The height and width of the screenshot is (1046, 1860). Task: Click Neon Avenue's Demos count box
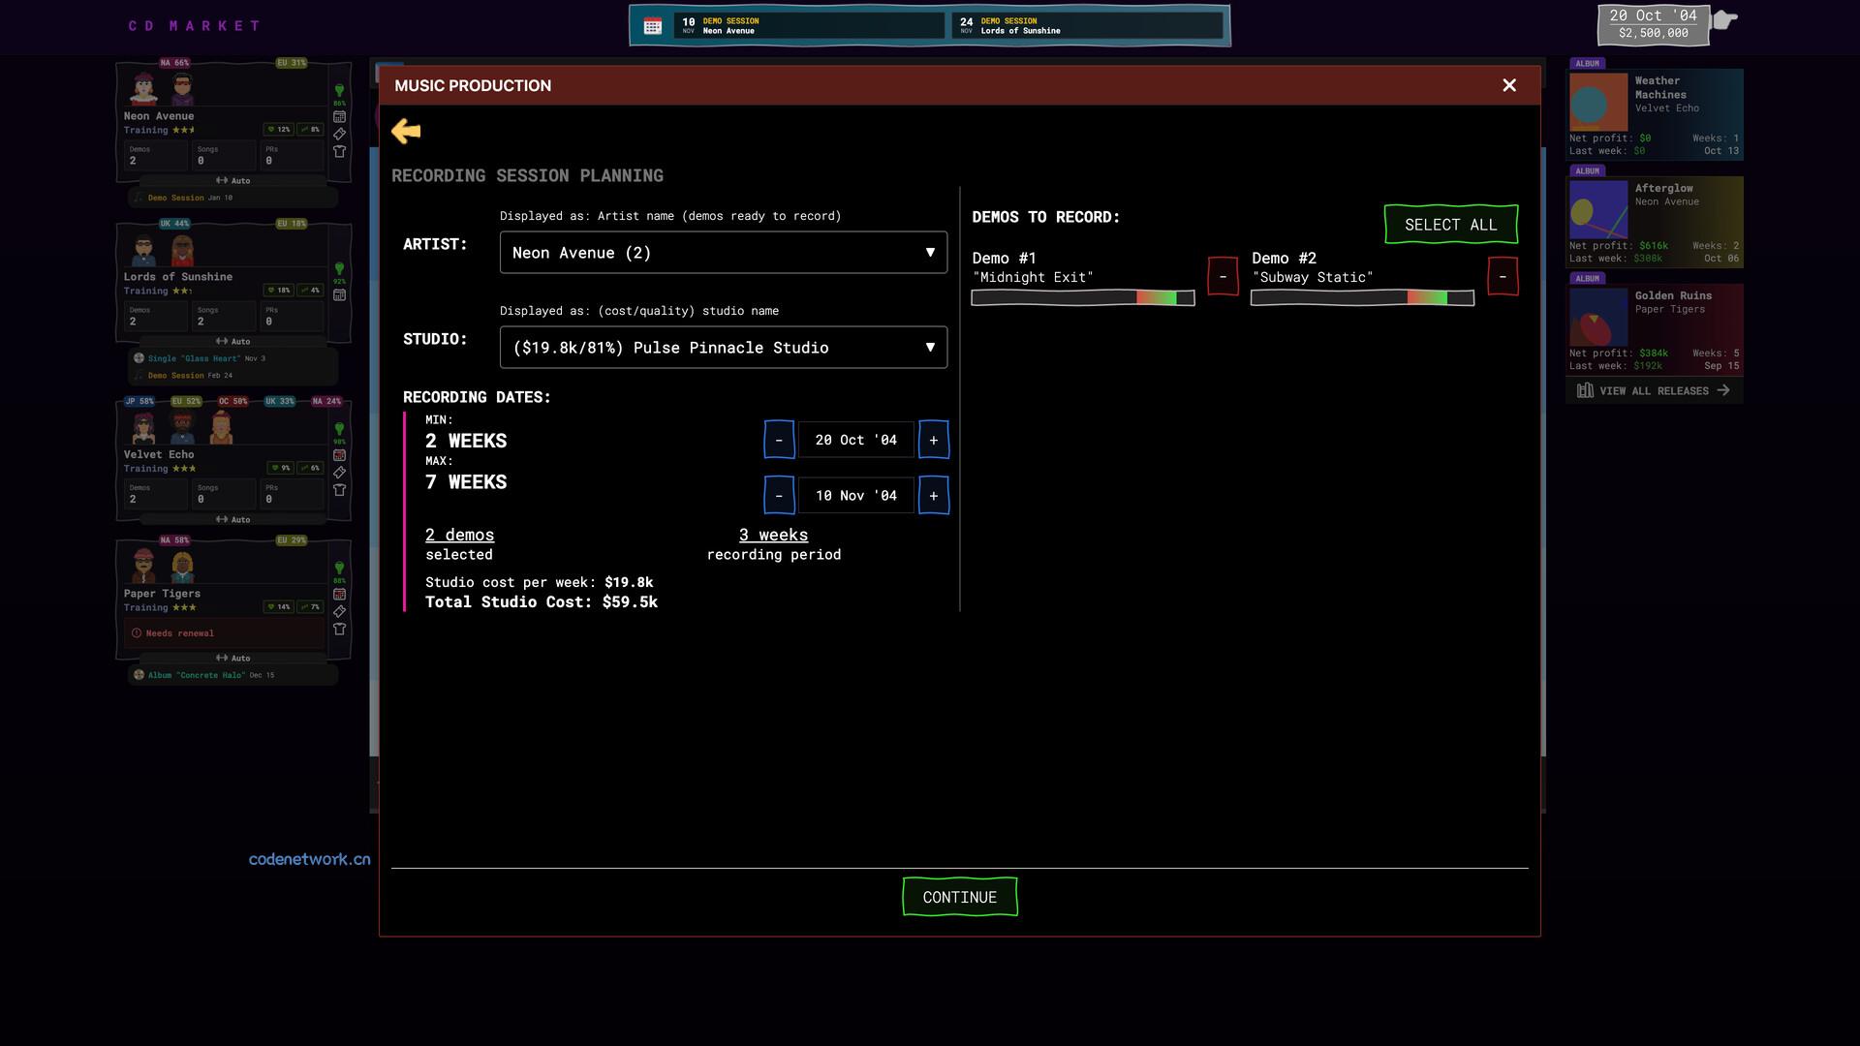coord(155,155)
